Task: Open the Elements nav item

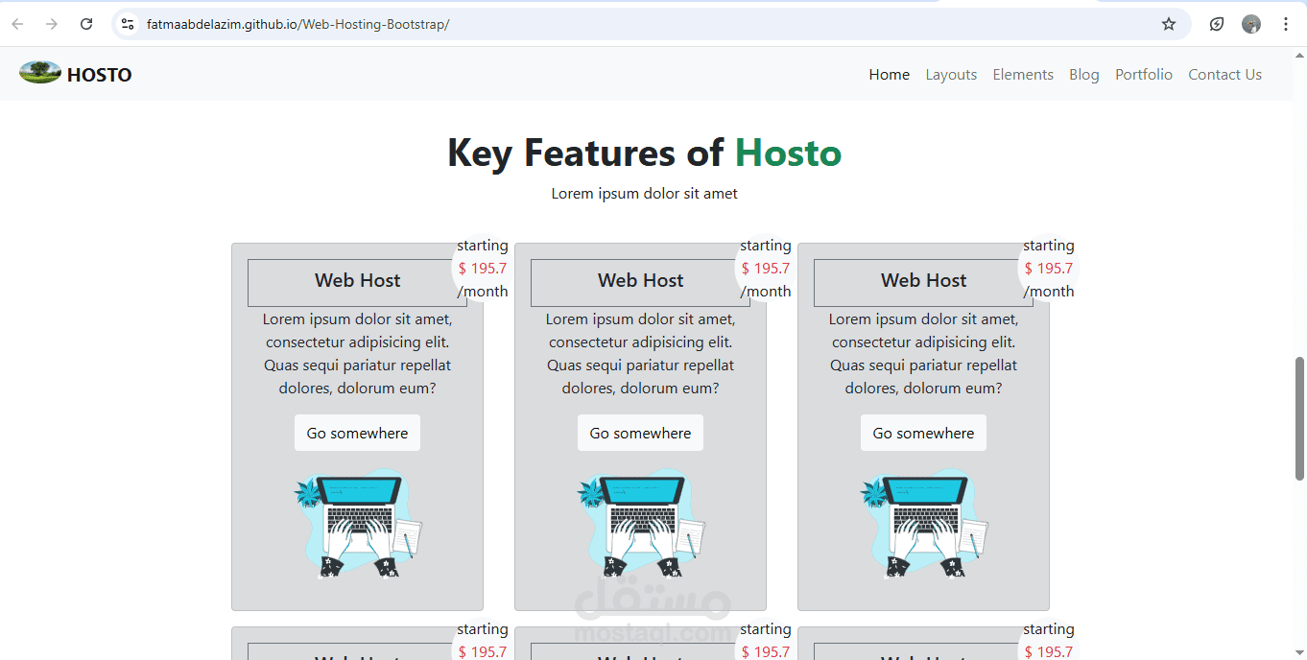Action: [1023, 75]
